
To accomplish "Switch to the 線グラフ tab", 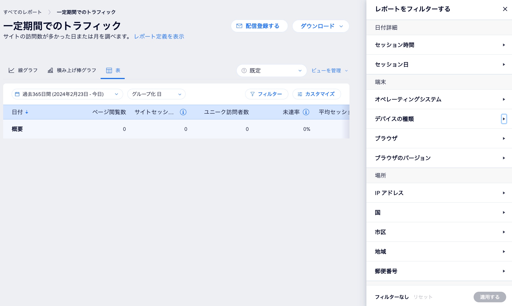I will (x=23, y=70).
